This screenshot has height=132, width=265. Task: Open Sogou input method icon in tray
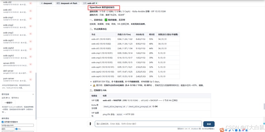click(x=222, y=130)
